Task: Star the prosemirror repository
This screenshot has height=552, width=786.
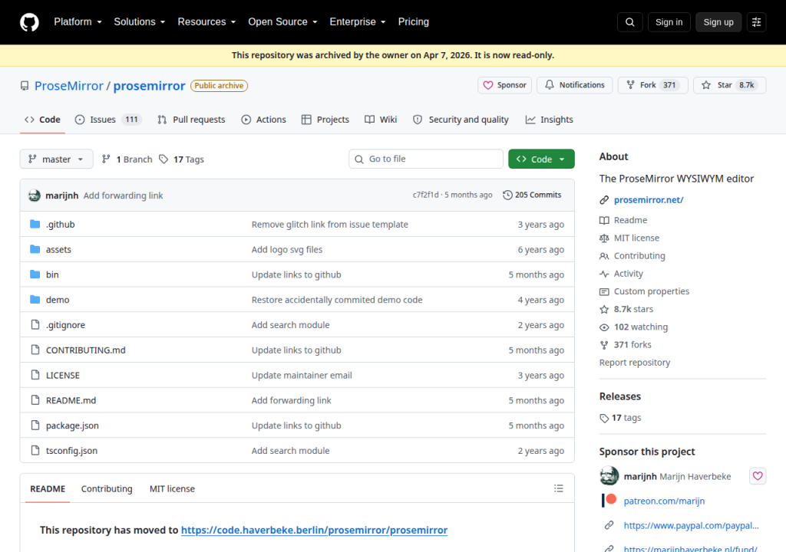Action: click(729, 85)
